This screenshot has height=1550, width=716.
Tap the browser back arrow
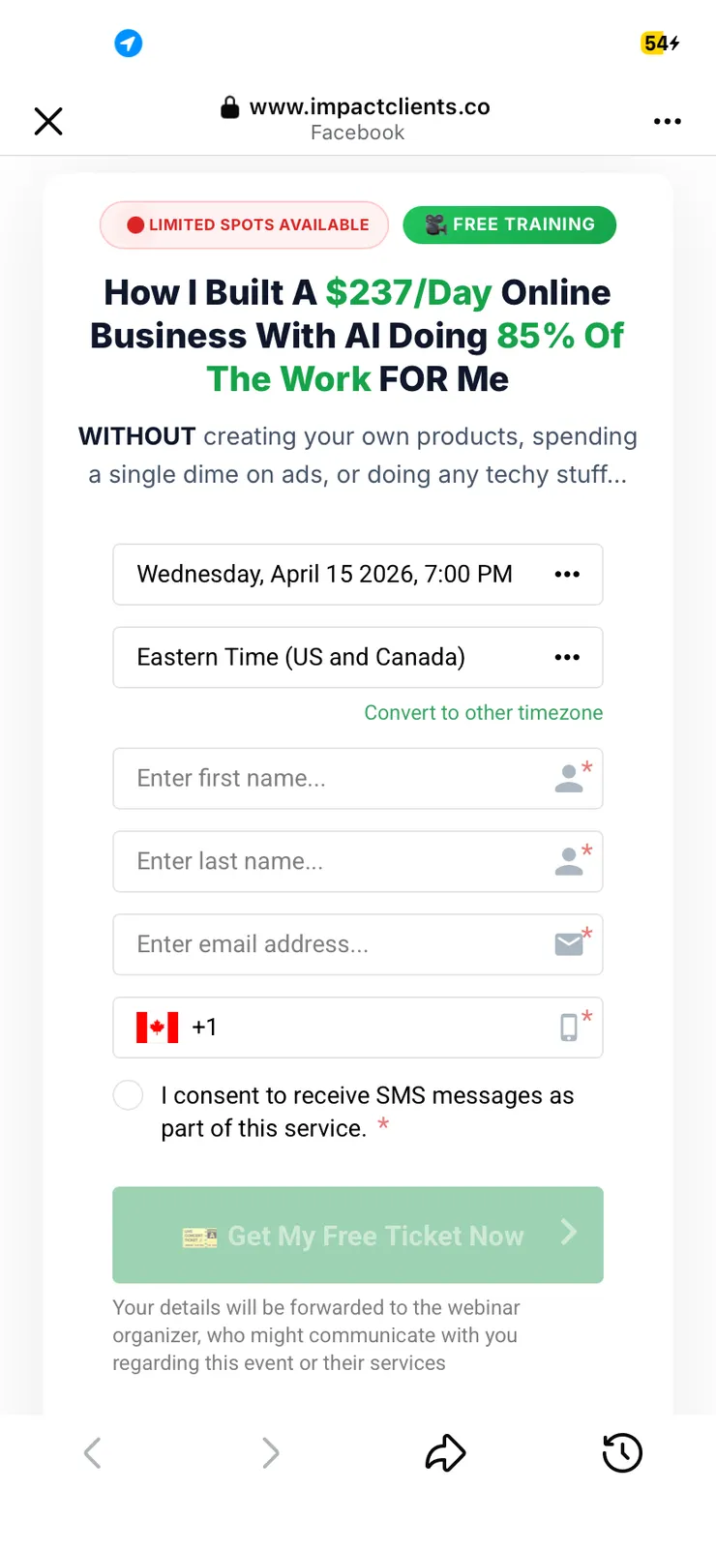(x=93, y=1452)
